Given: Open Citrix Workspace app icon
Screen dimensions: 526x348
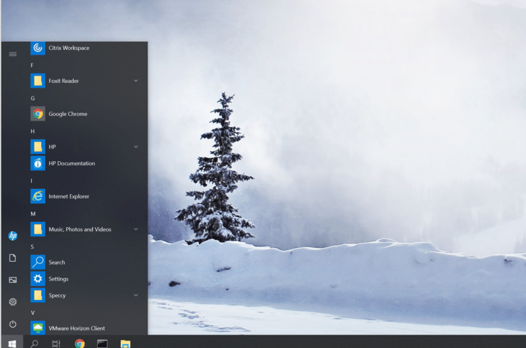Looking at the screenshot, I should pyautogui.click(x=38, y=49).
